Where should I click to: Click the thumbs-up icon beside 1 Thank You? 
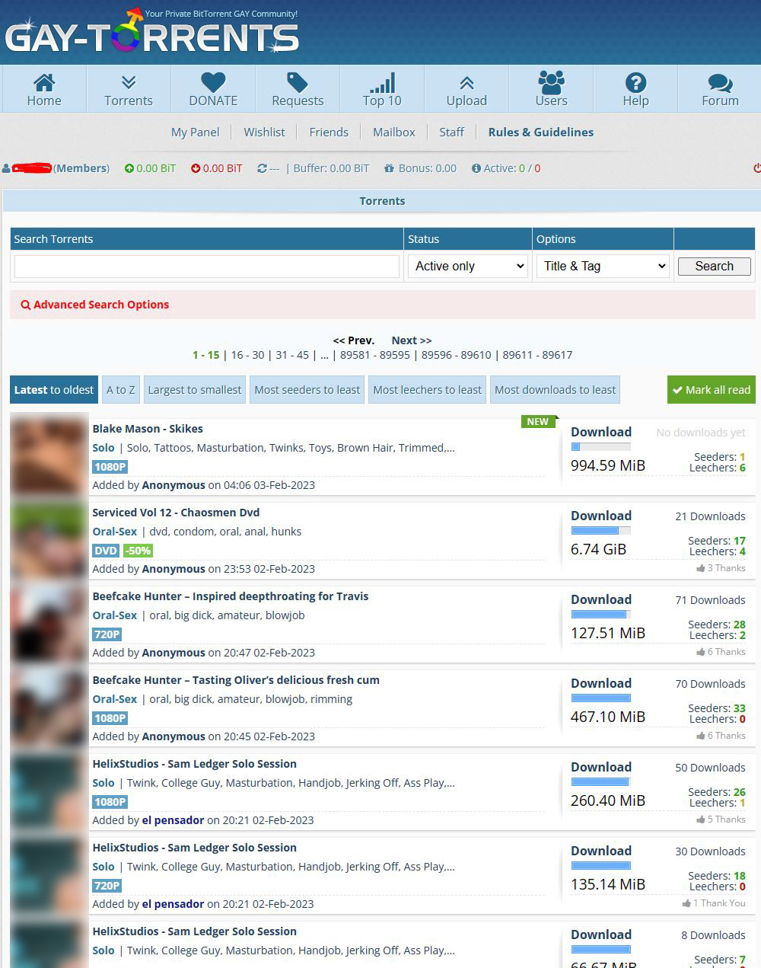(686, 903)
